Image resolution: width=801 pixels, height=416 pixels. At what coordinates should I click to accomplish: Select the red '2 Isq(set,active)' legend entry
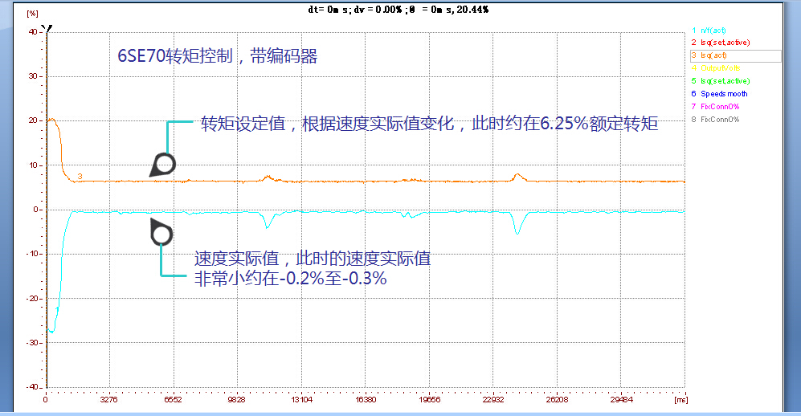(x=721, y=43)
